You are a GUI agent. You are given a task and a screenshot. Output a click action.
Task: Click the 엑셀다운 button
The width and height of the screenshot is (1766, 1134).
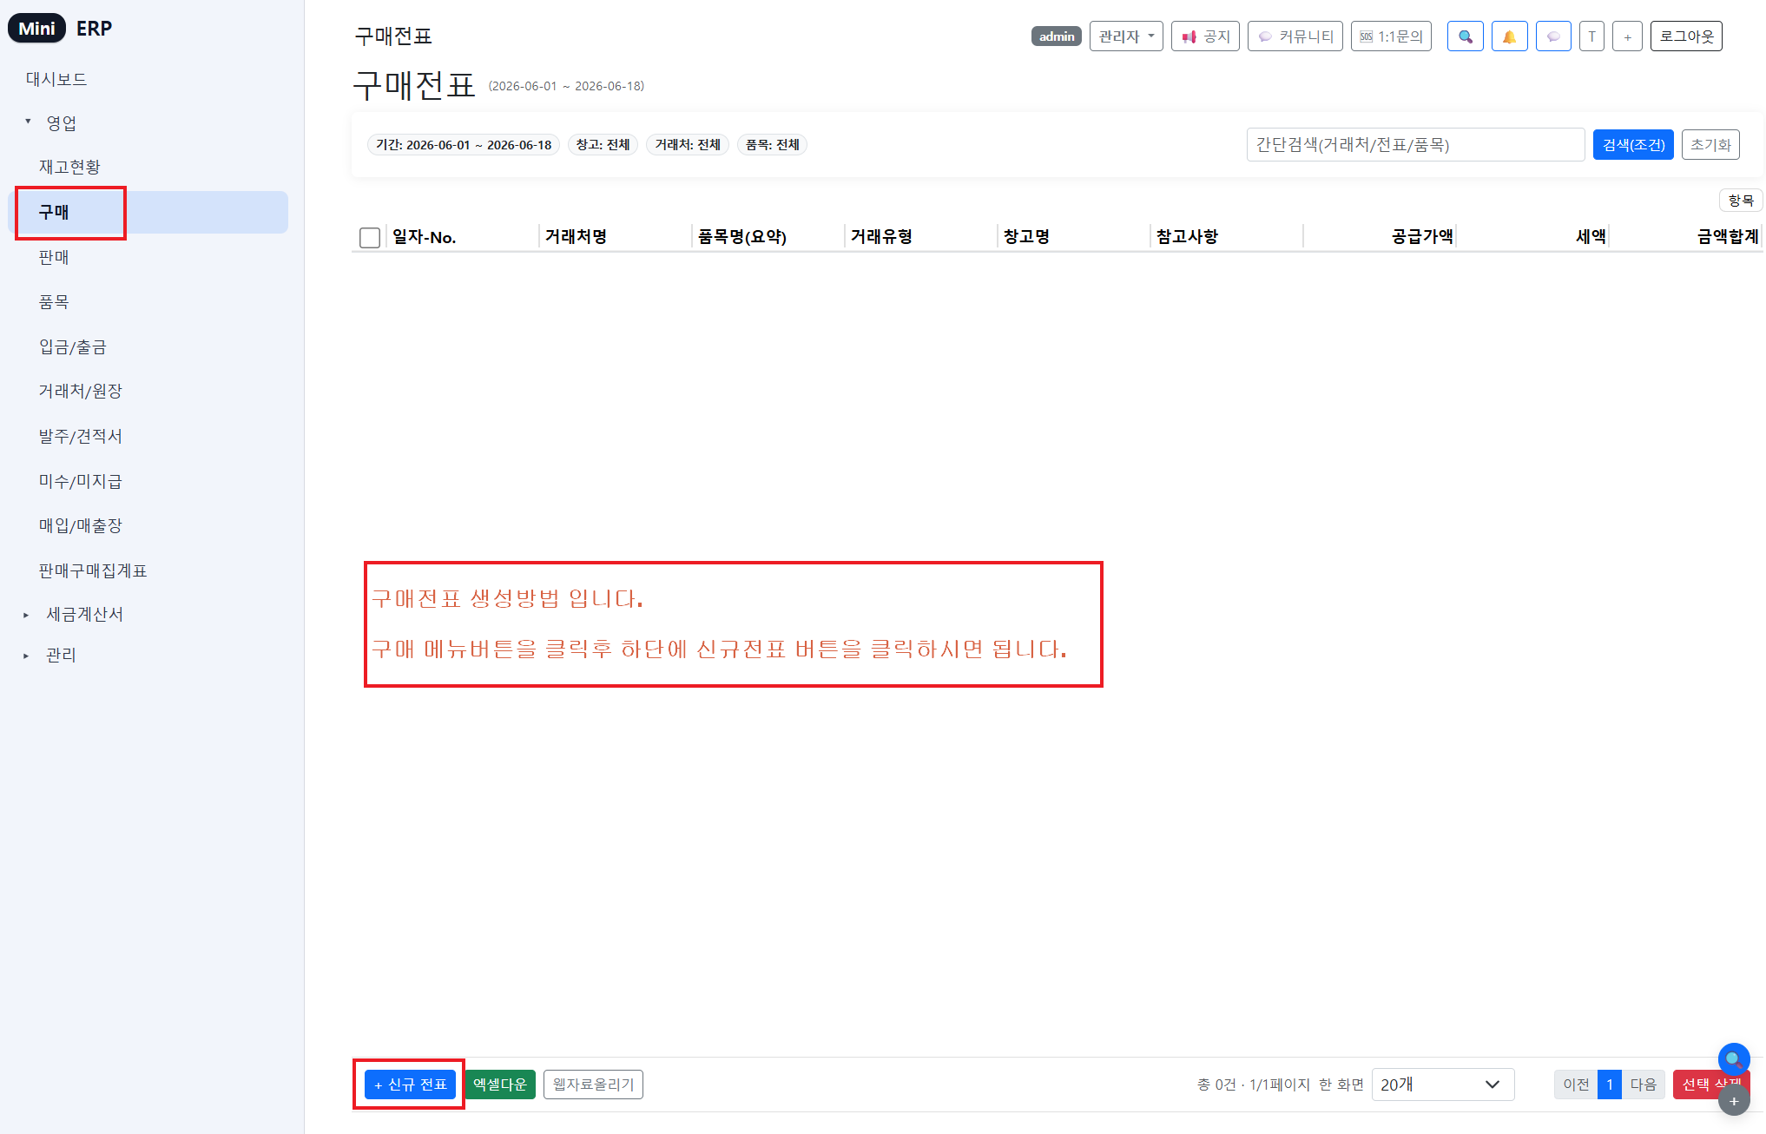[500, 1085]
